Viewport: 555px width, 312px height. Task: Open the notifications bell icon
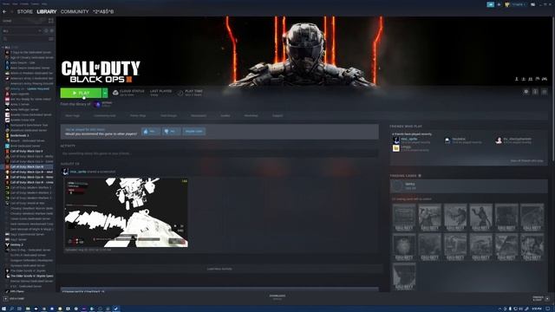[x=499, y=4]
